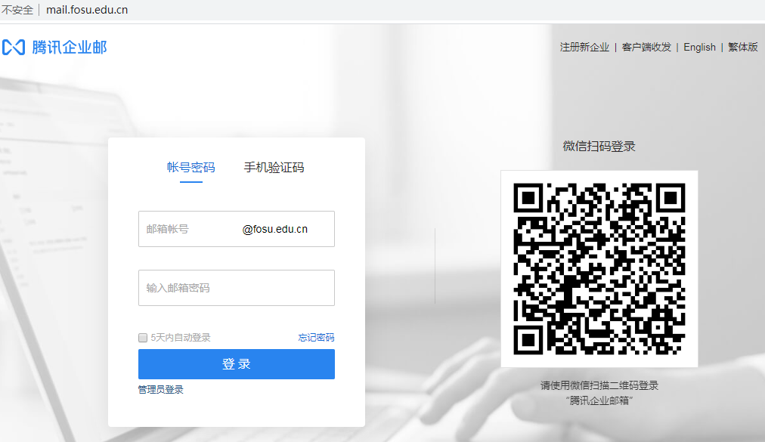This screenshot has height=442, width=765.
Task: Switch to the 繁体版 version
Action: pyautogui.click(x=742, y=47)
